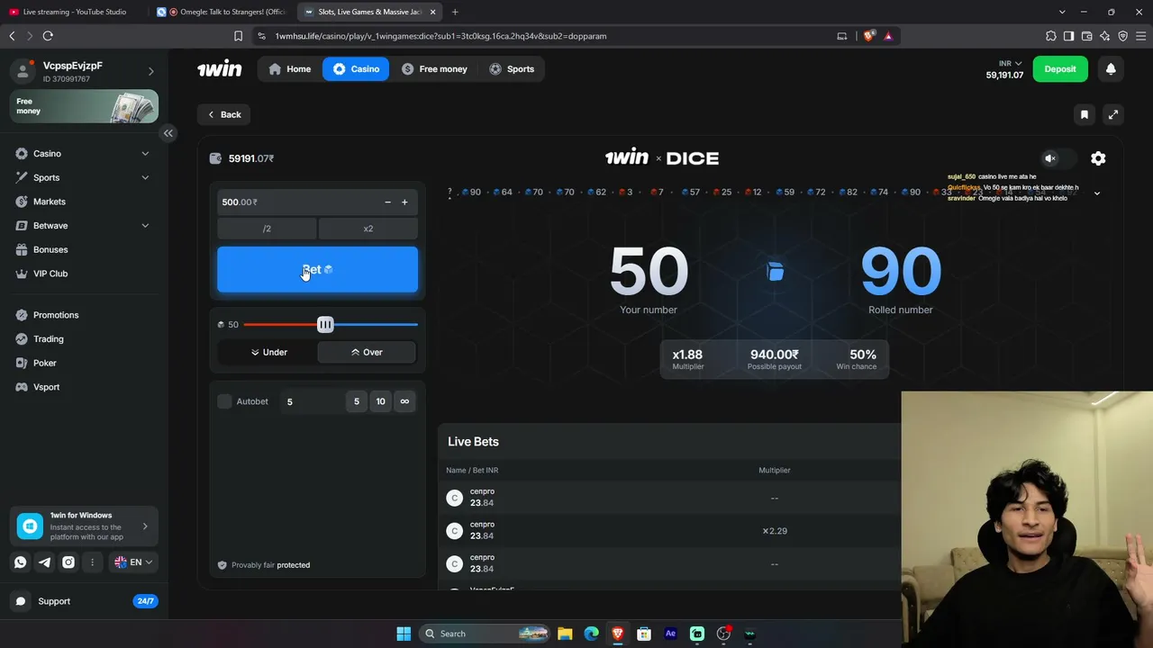Open the notifications bell

[1111, 69]
